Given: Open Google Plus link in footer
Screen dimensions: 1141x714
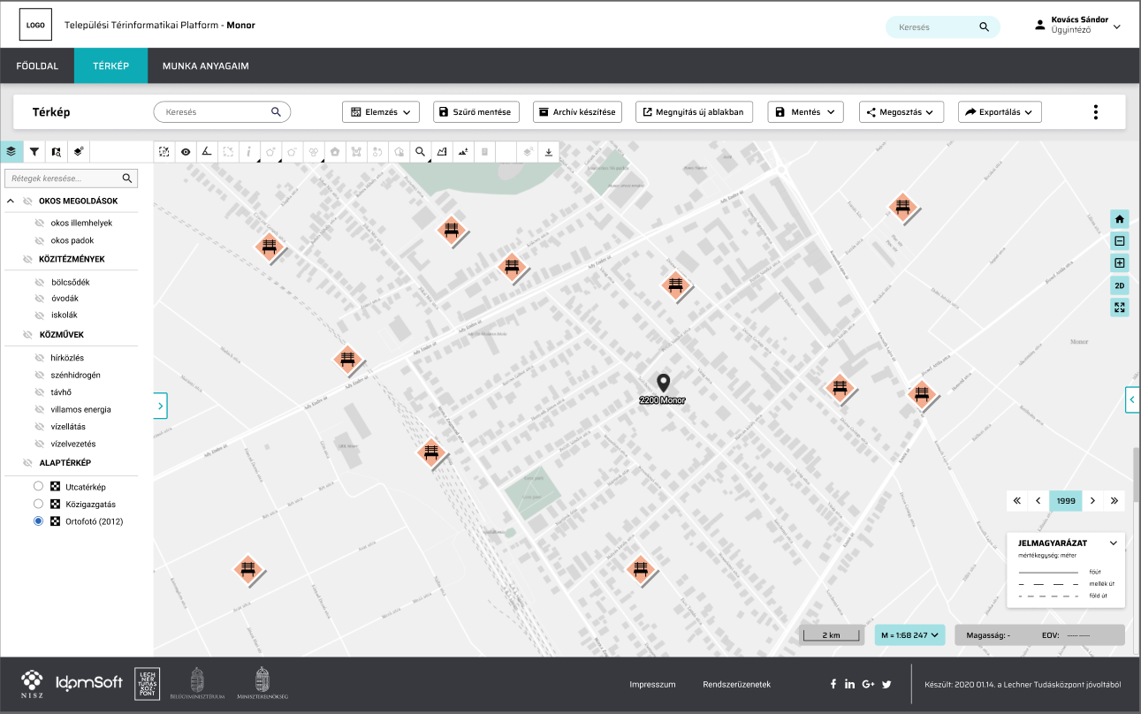Looking at the screenshot, I should 868,684.
